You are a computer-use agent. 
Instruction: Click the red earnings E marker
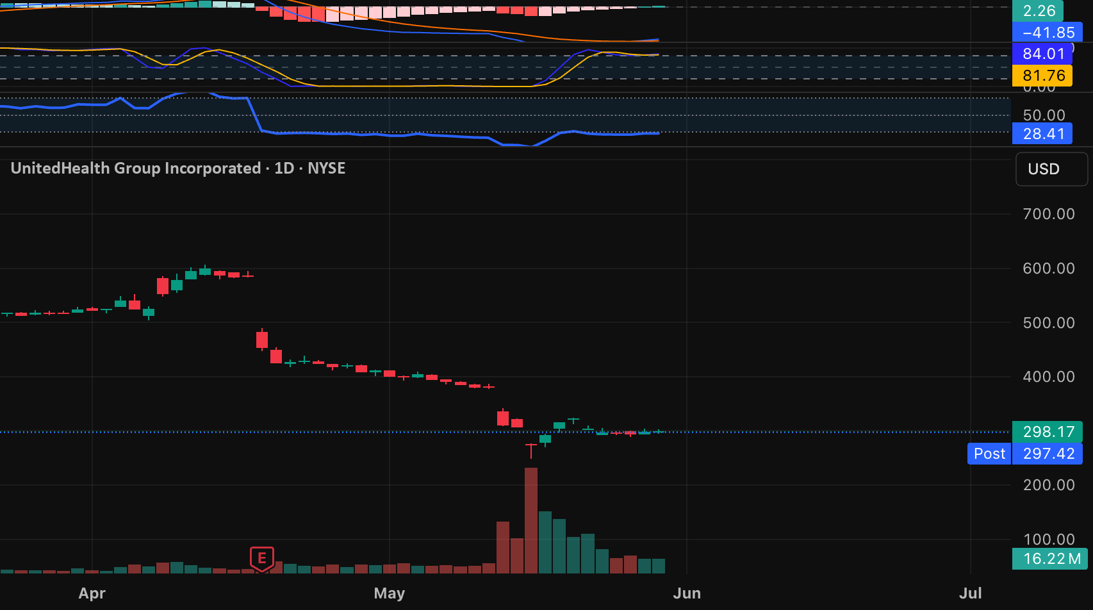click(262, 559)
